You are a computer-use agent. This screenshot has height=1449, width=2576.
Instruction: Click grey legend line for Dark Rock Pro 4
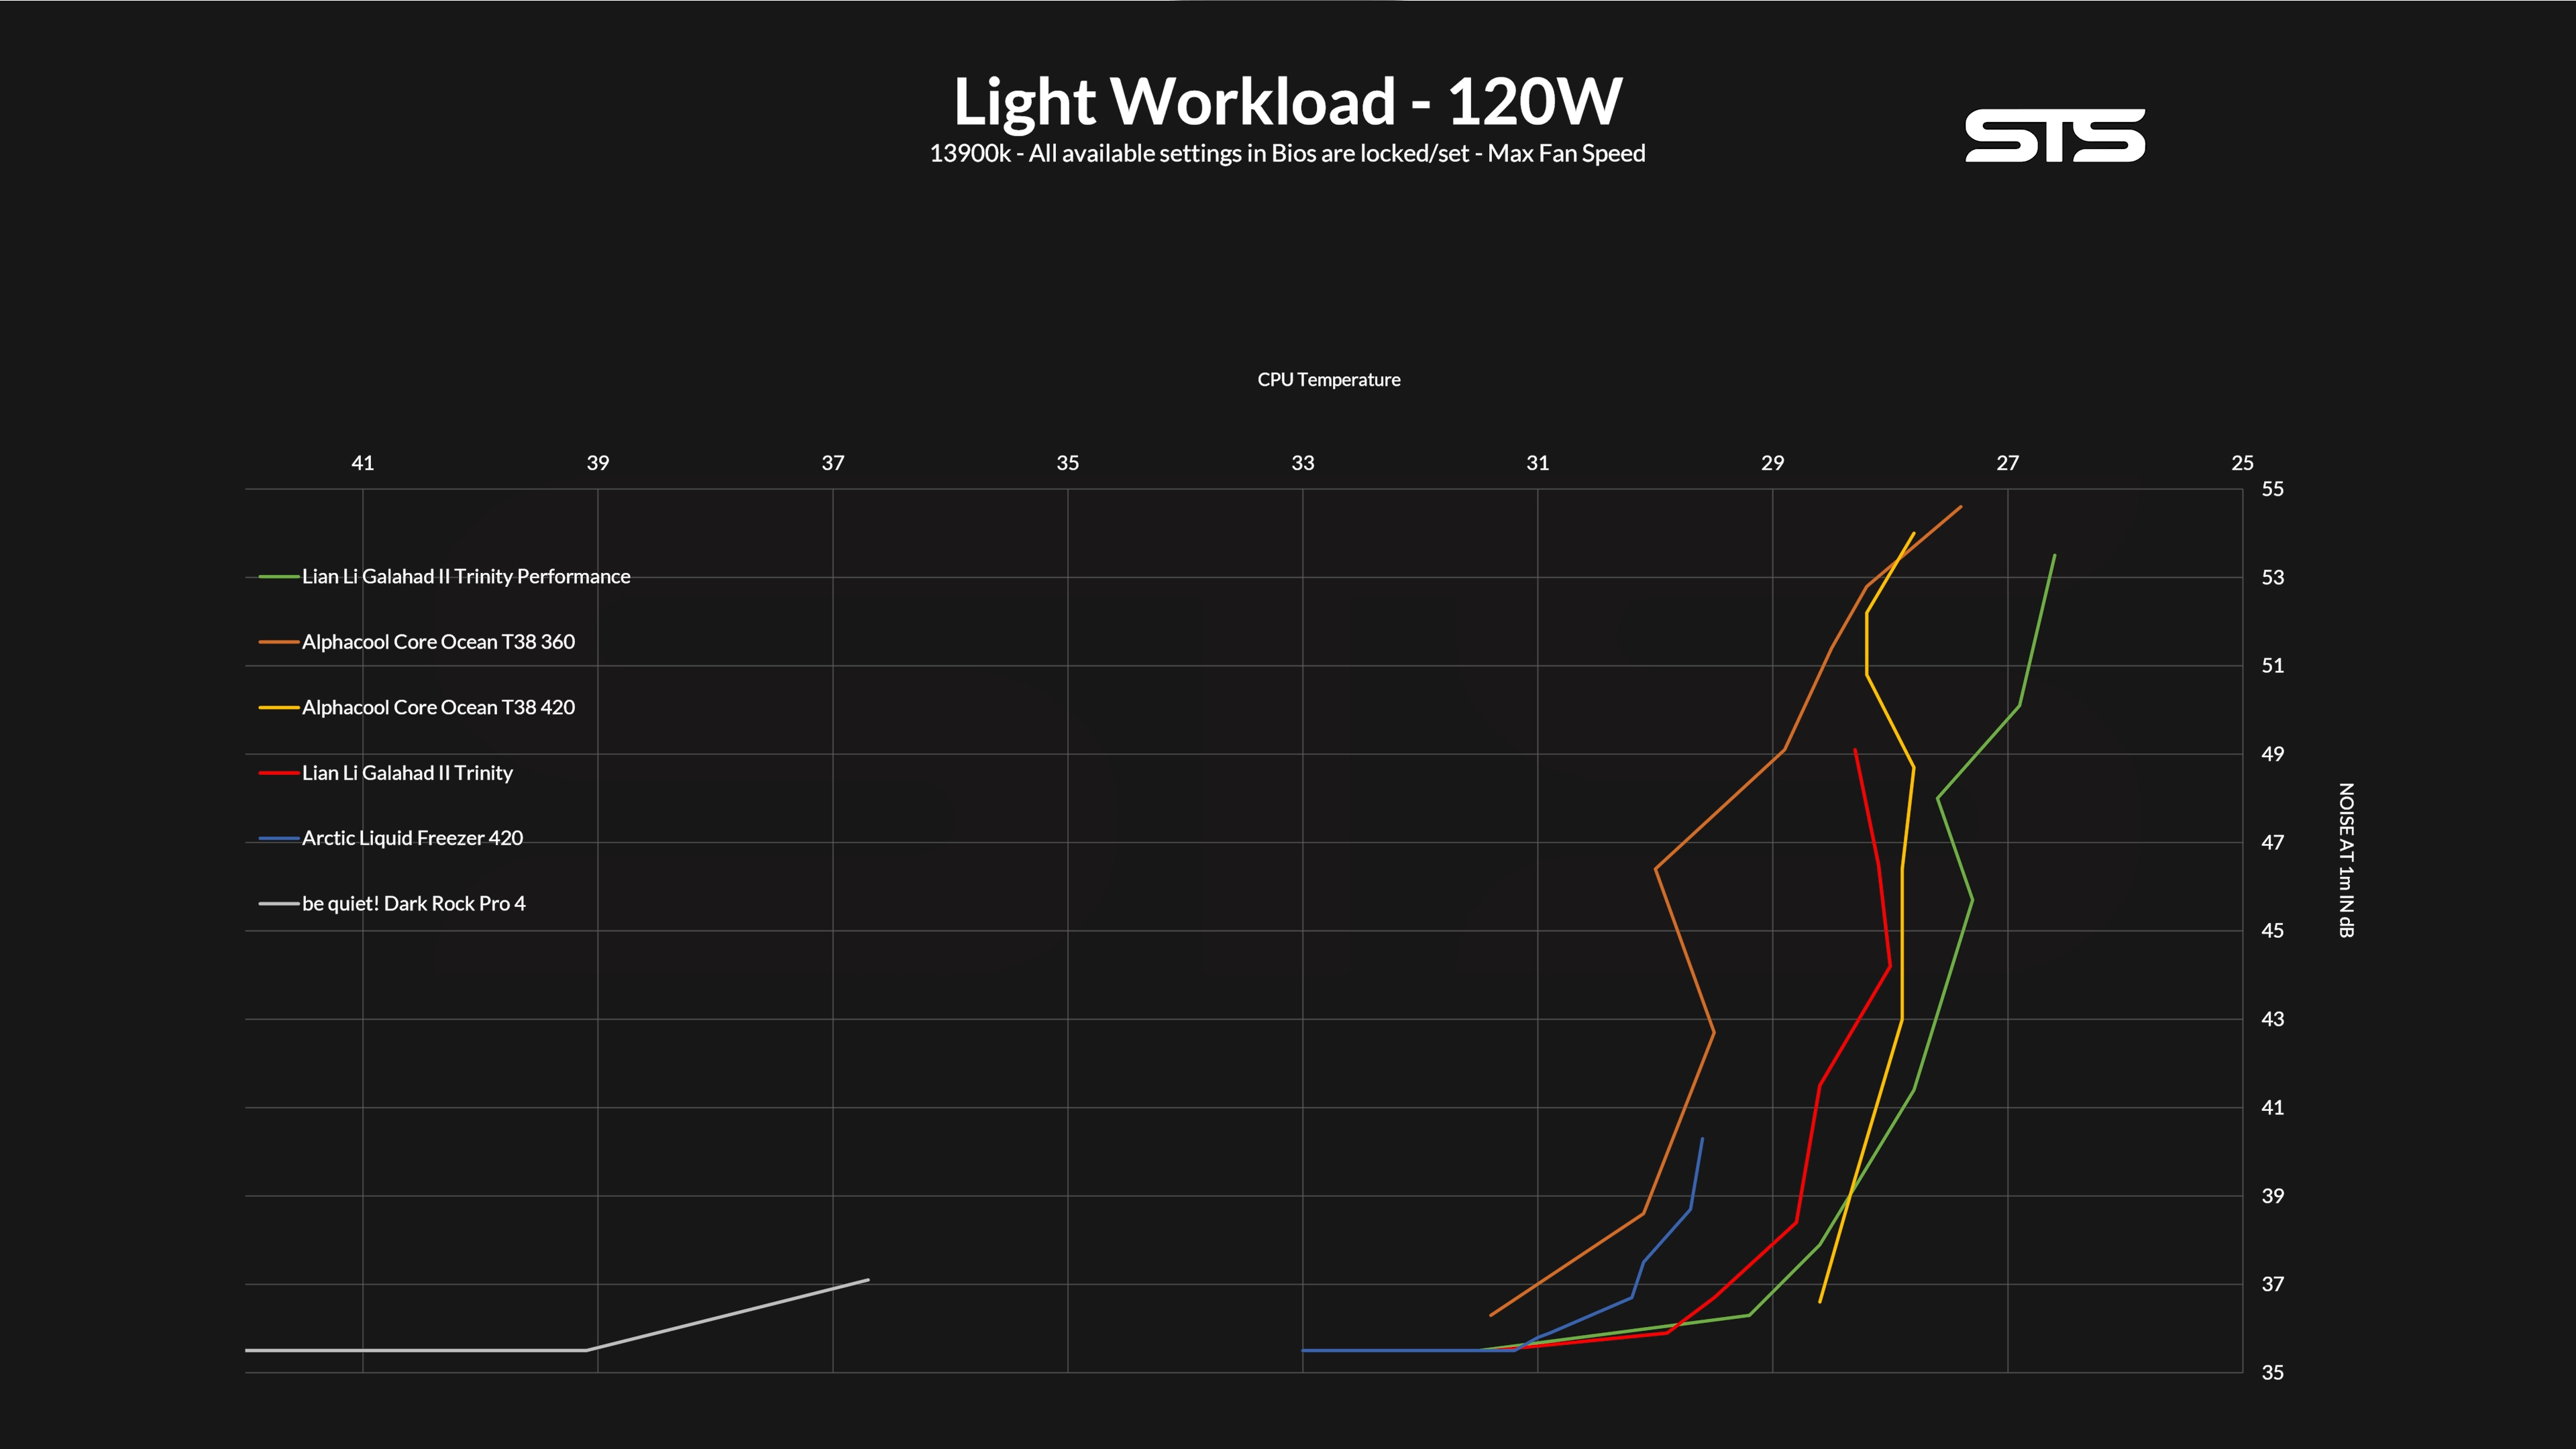pos(279,904)
